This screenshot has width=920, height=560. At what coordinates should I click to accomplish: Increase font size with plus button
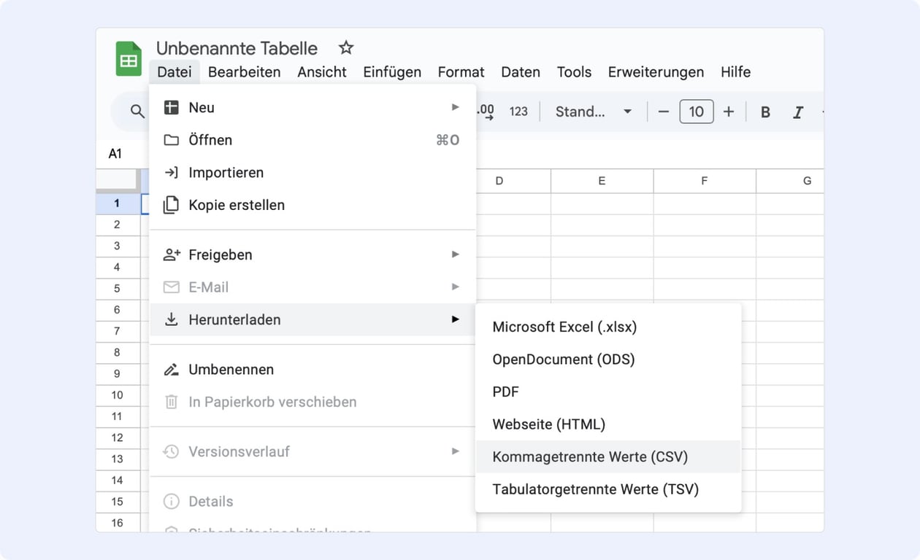729,112
